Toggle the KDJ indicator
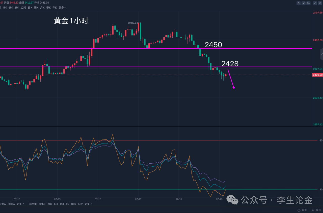323x213 pixels. 50,204
